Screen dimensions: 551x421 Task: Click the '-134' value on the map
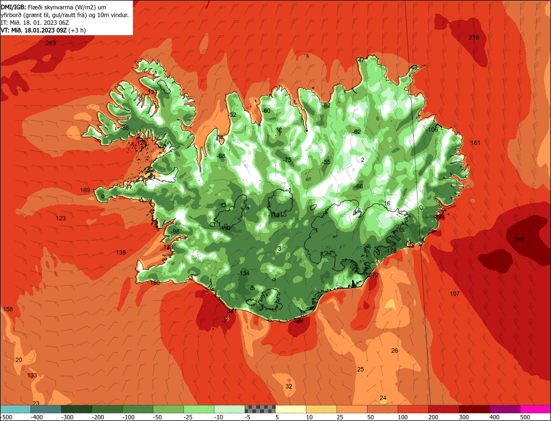[x=243, y=273]
